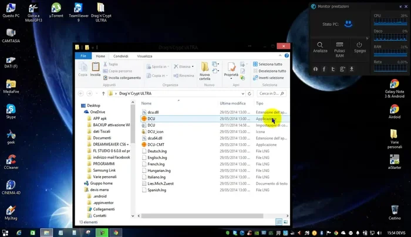Click Inverti selezione in ribbon
Viewport: 411px width, 237px height.
point(268,78)
